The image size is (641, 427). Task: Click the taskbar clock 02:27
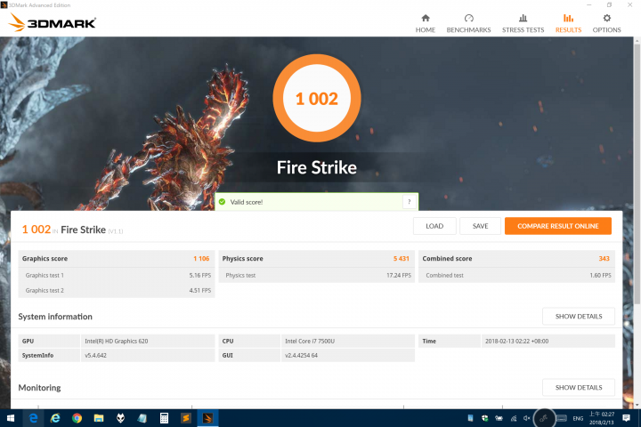[x=601, y=418]
